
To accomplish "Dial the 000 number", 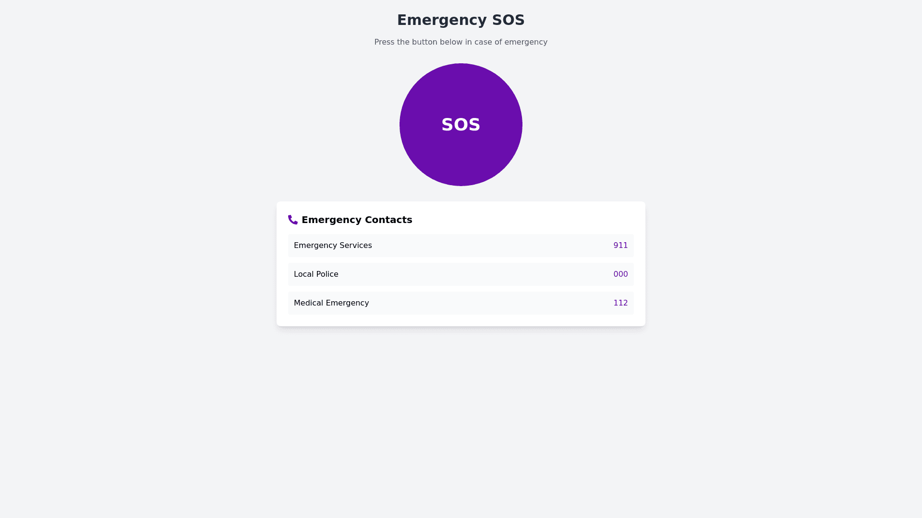I will [620, 274].
